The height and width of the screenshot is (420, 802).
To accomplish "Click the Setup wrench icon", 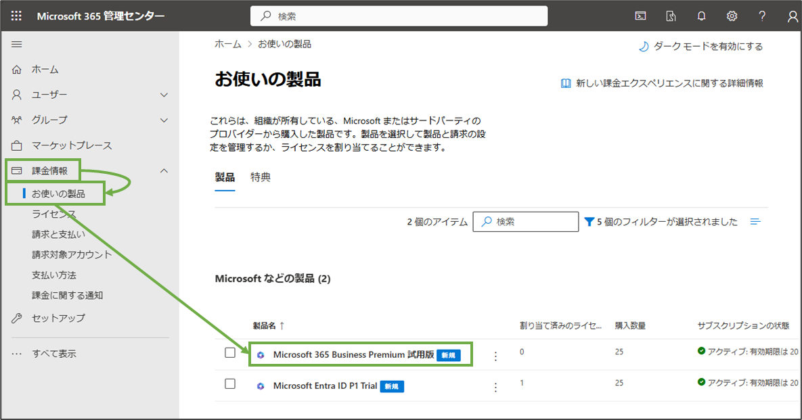I will pos(17,319).
